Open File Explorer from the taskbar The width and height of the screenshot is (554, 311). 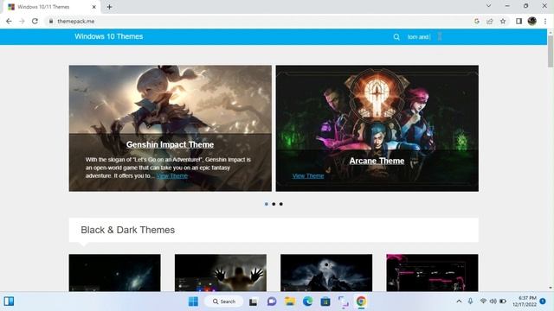290,301
